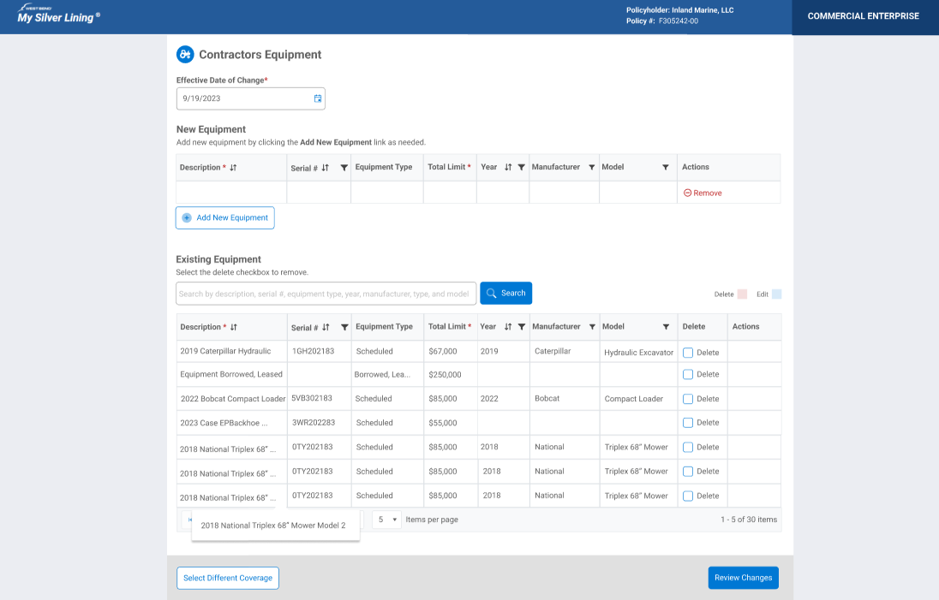This screenshot has width=939, height=600.
Task: Filter Existing Equipment table by Model
Action: pos(666,327)
